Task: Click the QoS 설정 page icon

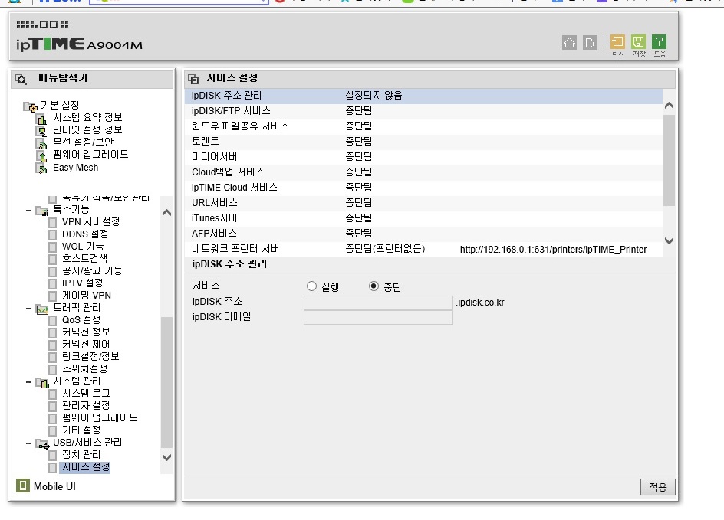Action: [x=53, y=320]
